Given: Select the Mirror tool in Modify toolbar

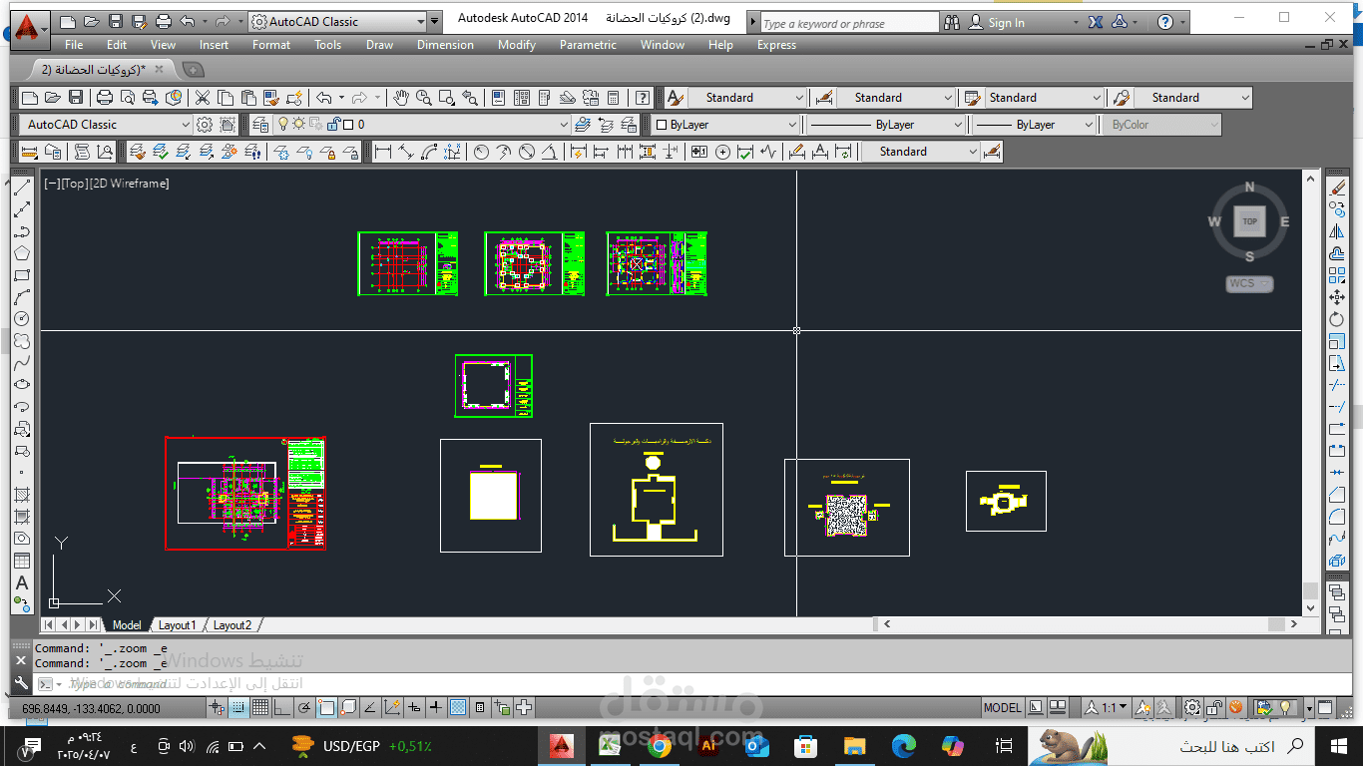Looking at the screenshot, I should click(1337, 232).
